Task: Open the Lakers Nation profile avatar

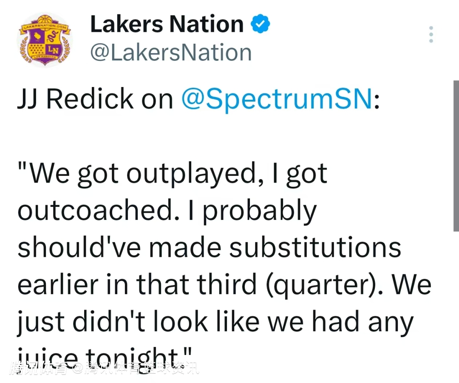Action: [x=44, y=40]
